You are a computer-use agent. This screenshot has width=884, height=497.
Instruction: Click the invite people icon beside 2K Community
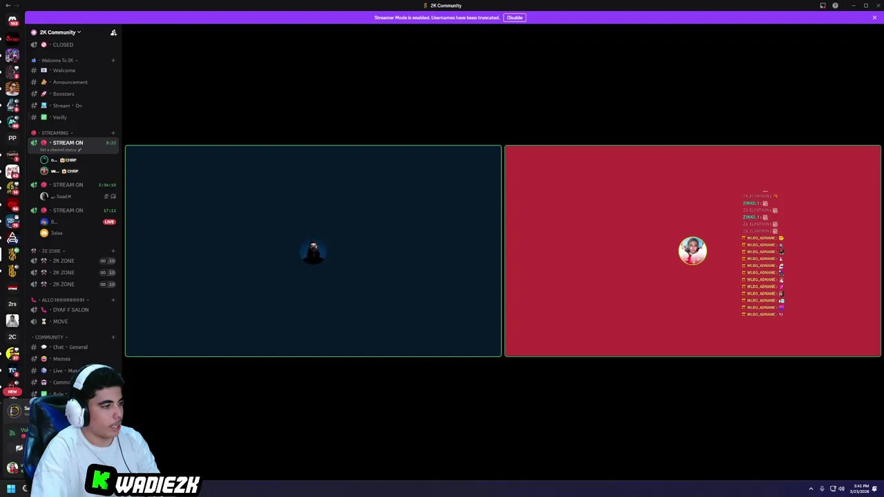113,32
